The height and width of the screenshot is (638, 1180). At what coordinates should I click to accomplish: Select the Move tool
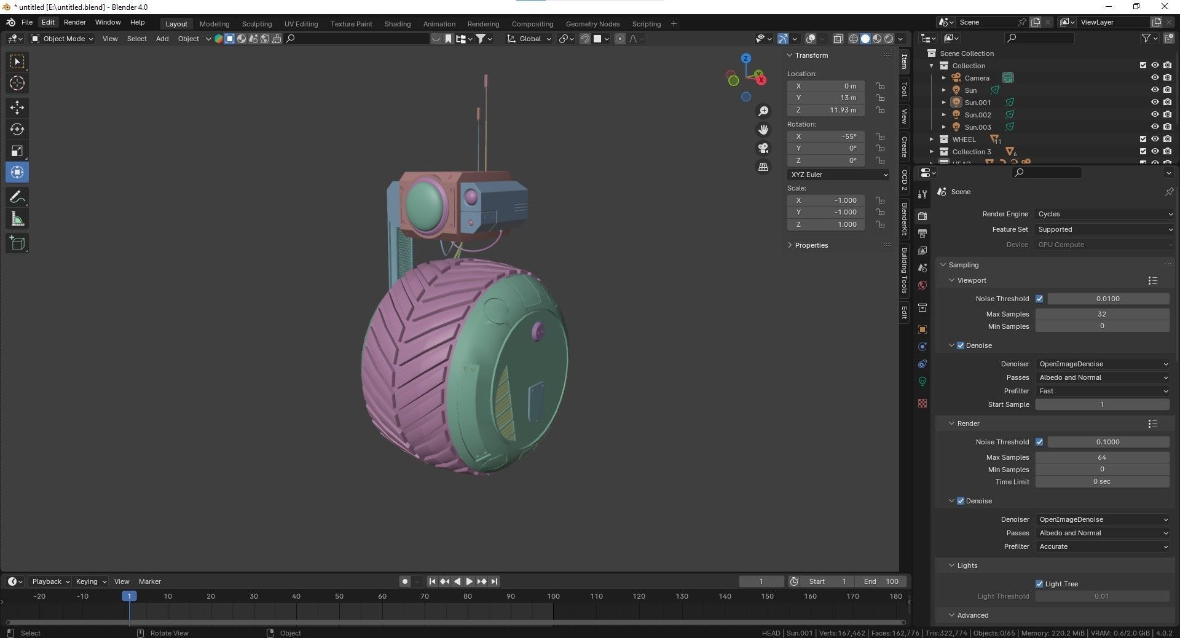tap(17, 108)
